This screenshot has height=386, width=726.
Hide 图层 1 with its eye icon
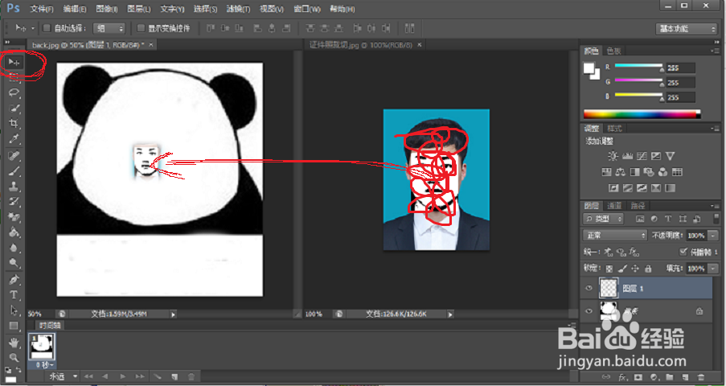pyautogui.click(x=589, y=288)
